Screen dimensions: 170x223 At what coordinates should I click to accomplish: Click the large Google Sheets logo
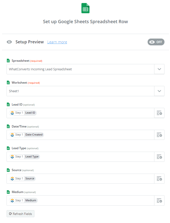pyautogui.click(x=86, y=8)
